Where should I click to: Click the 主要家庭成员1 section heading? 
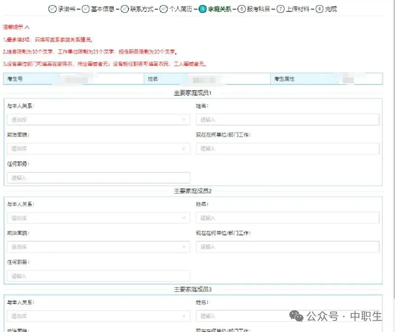click(193, 93)
